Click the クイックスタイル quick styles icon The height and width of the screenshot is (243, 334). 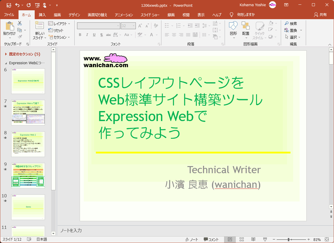click(259, 26)
